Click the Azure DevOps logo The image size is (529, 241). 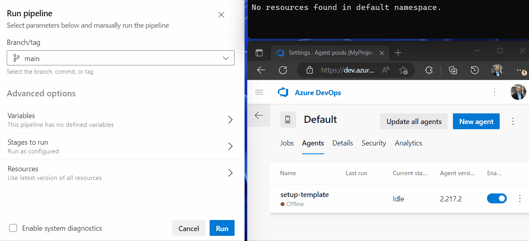[283, 93]
